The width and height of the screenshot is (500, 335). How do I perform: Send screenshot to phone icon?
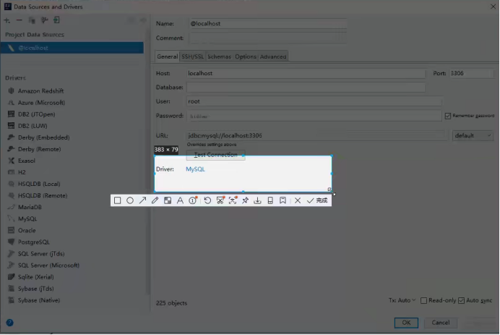point(270,200)
